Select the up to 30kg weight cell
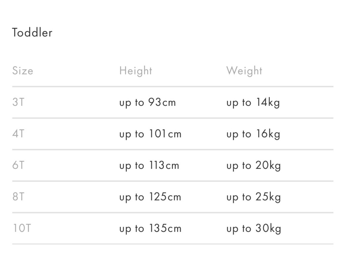The height and width of the screenshot is (271, 348). click(x=254, y=229)
